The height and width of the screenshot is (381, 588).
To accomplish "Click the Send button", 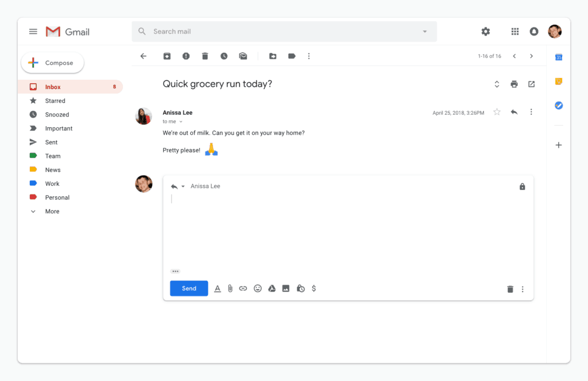I will (189, 289).
